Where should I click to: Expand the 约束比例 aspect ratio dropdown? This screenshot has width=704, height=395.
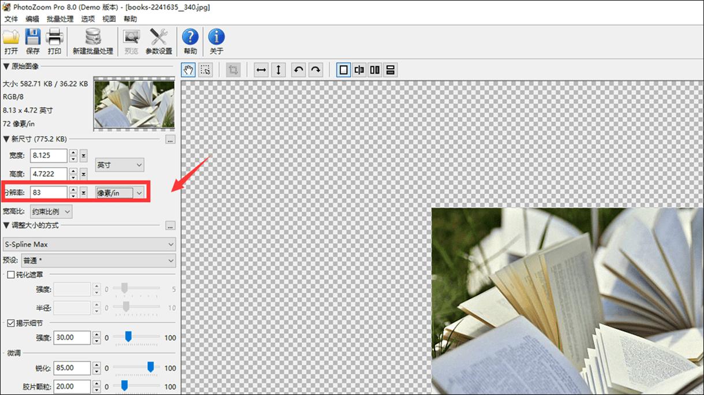(51, 212)
